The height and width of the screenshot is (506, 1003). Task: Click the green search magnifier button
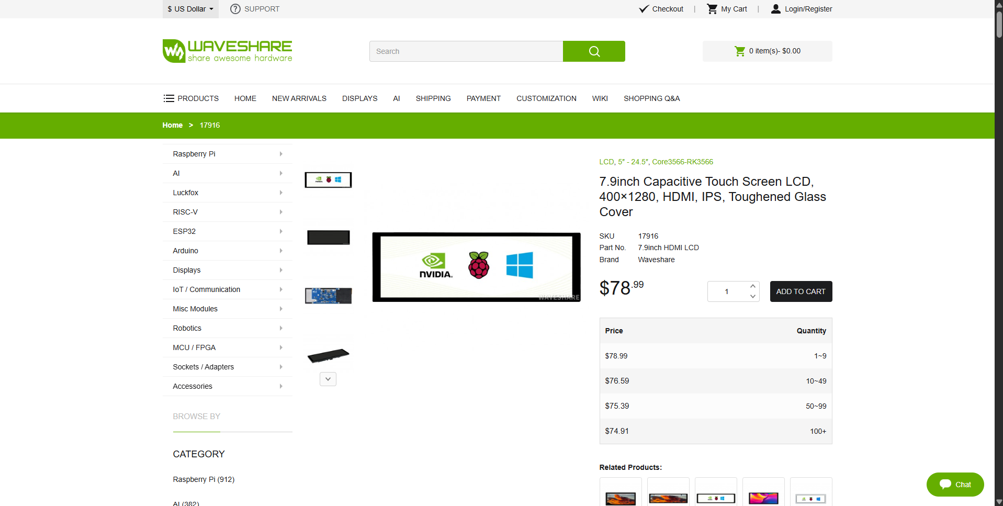594,51
